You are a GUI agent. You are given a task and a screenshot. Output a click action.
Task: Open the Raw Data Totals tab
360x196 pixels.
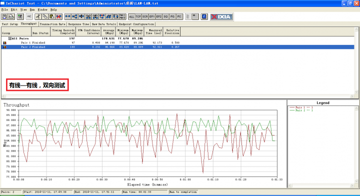(104, 24)
